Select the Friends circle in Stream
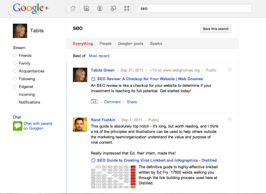This screenshot has height=194, width=266. tap(25, 55)
